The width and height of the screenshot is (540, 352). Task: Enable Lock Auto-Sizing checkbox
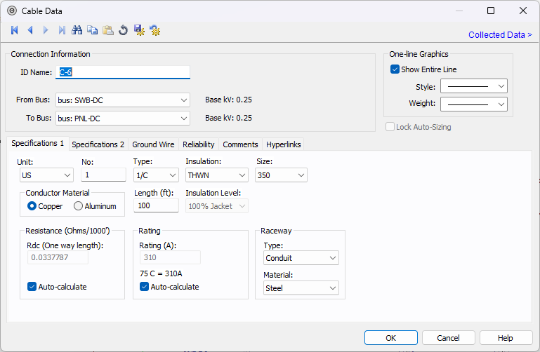coord(390,127)
